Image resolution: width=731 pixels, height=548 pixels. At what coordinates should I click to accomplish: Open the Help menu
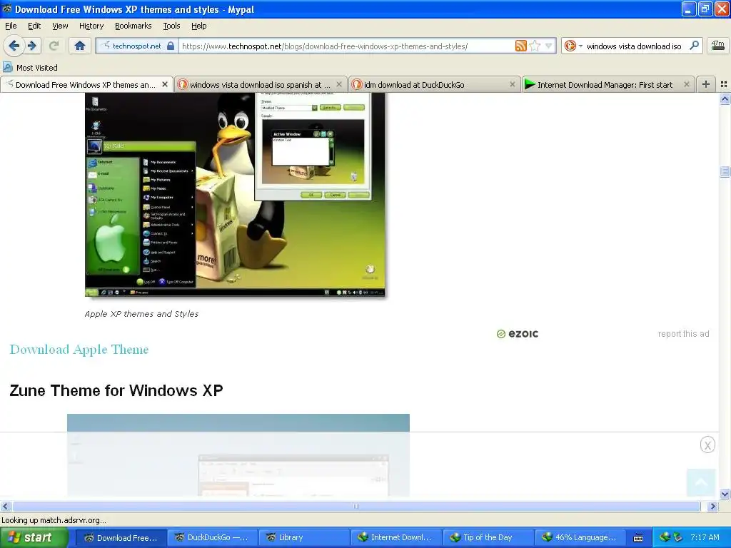[198, 26]
